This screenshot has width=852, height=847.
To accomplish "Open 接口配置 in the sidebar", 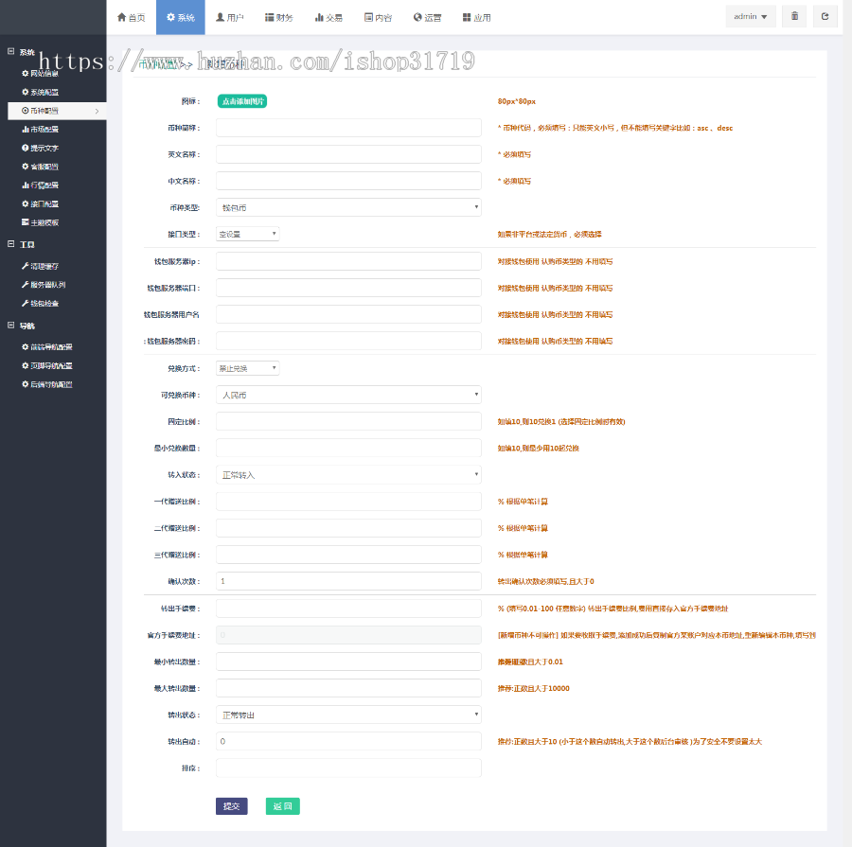I will (40, 203).
